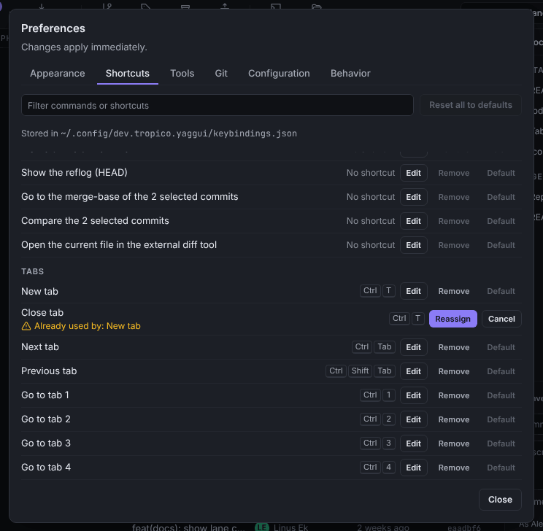Click the Previous tab command label
The image size is (543, 531).
[x=49, y=371]
